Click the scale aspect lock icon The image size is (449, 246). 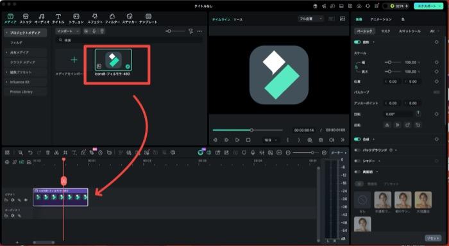point(356,67)
